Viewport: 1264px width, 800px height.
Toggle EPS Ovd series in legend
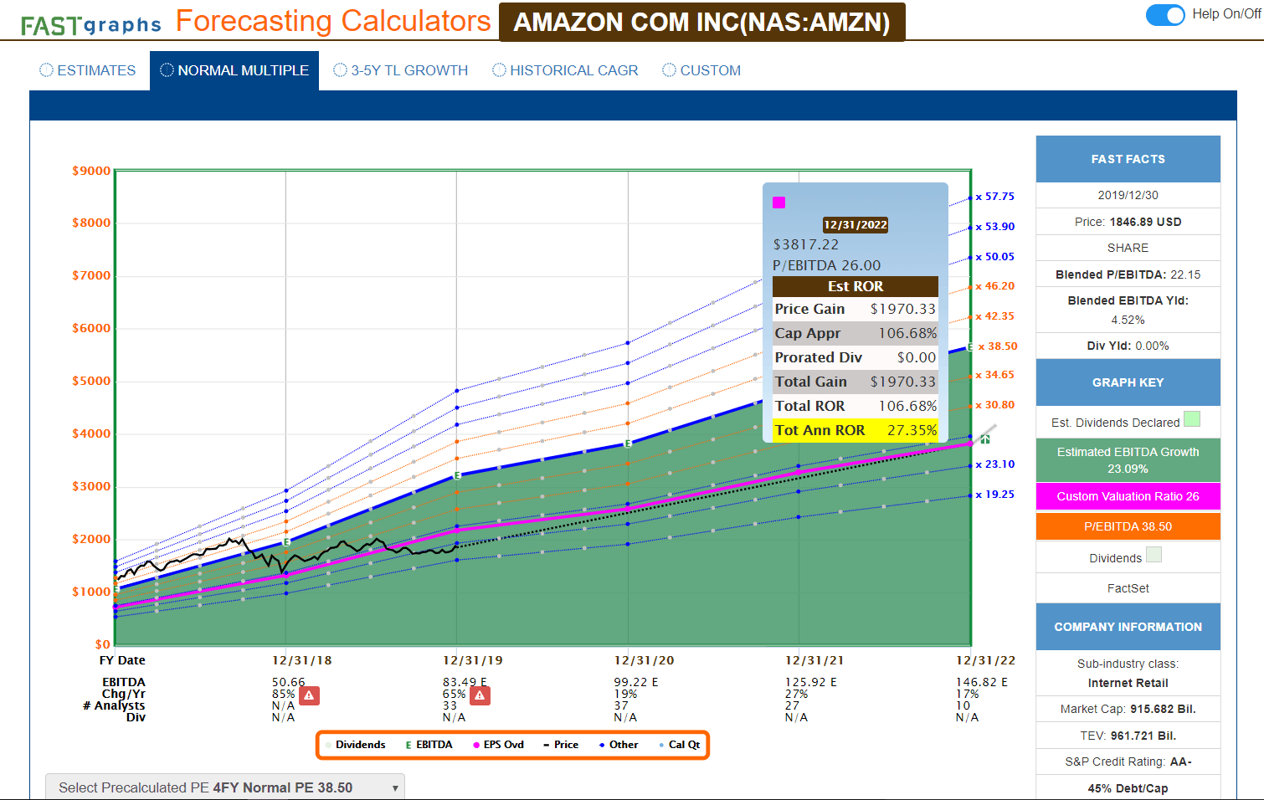pos(499,745)
